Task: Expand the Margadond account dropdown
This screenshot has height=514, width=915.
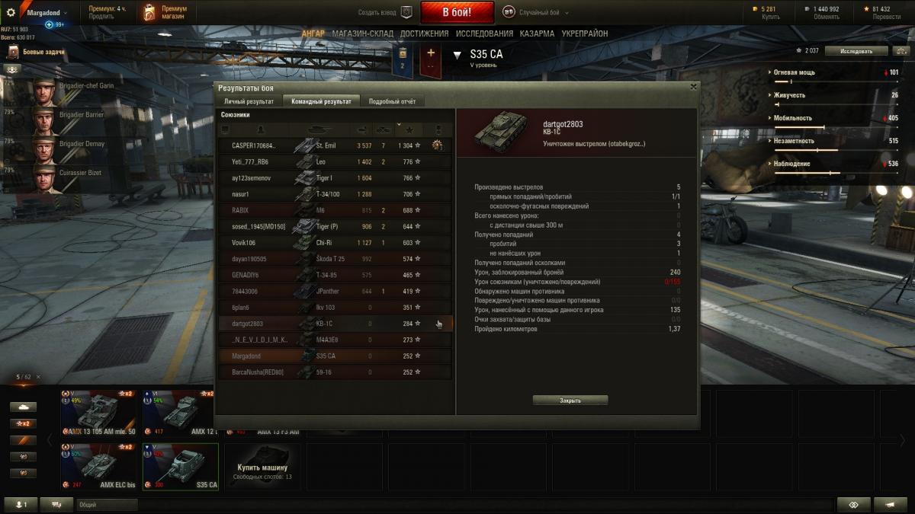Action: pyautogui.click(x=47, y=13)
